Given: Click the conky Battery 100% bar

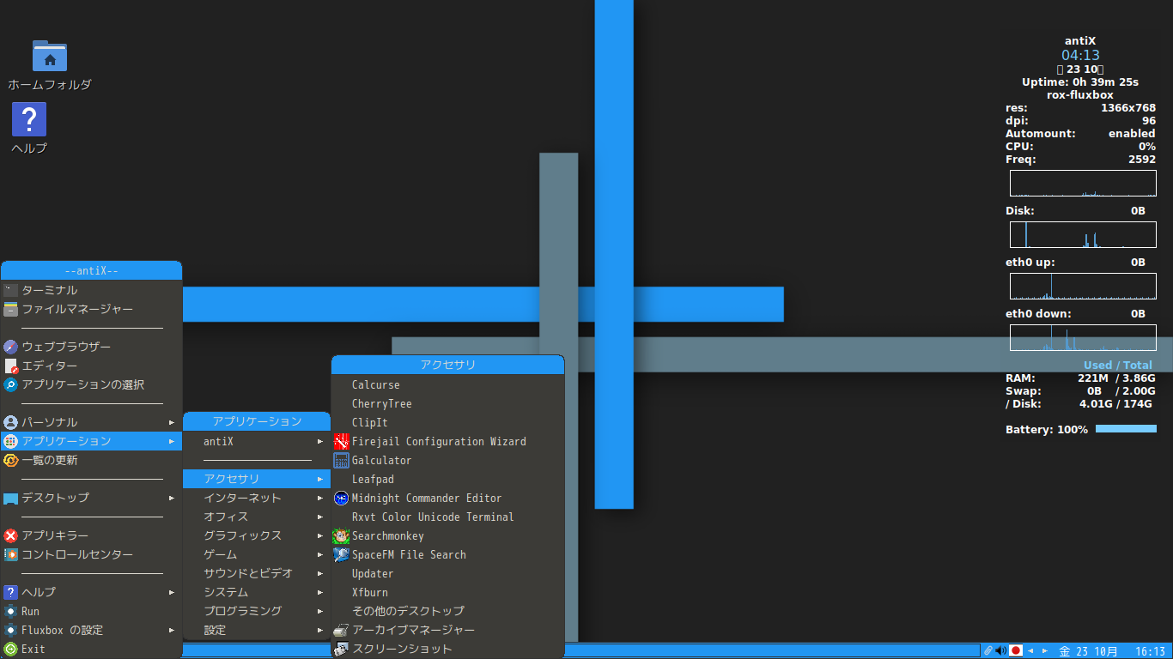Looking at the screenshot, I should click(1126, 429).
